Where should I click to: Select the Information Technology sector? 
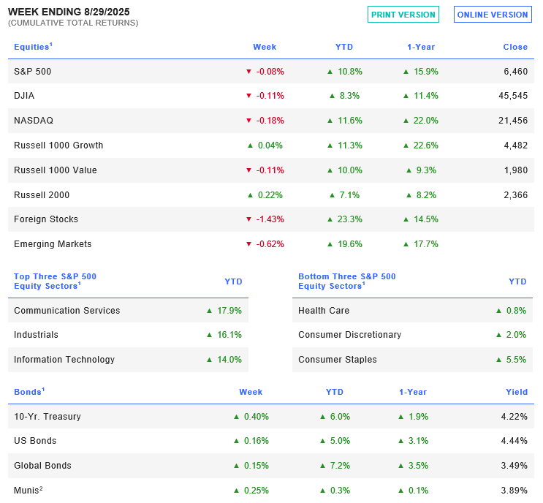coord(64,360)
